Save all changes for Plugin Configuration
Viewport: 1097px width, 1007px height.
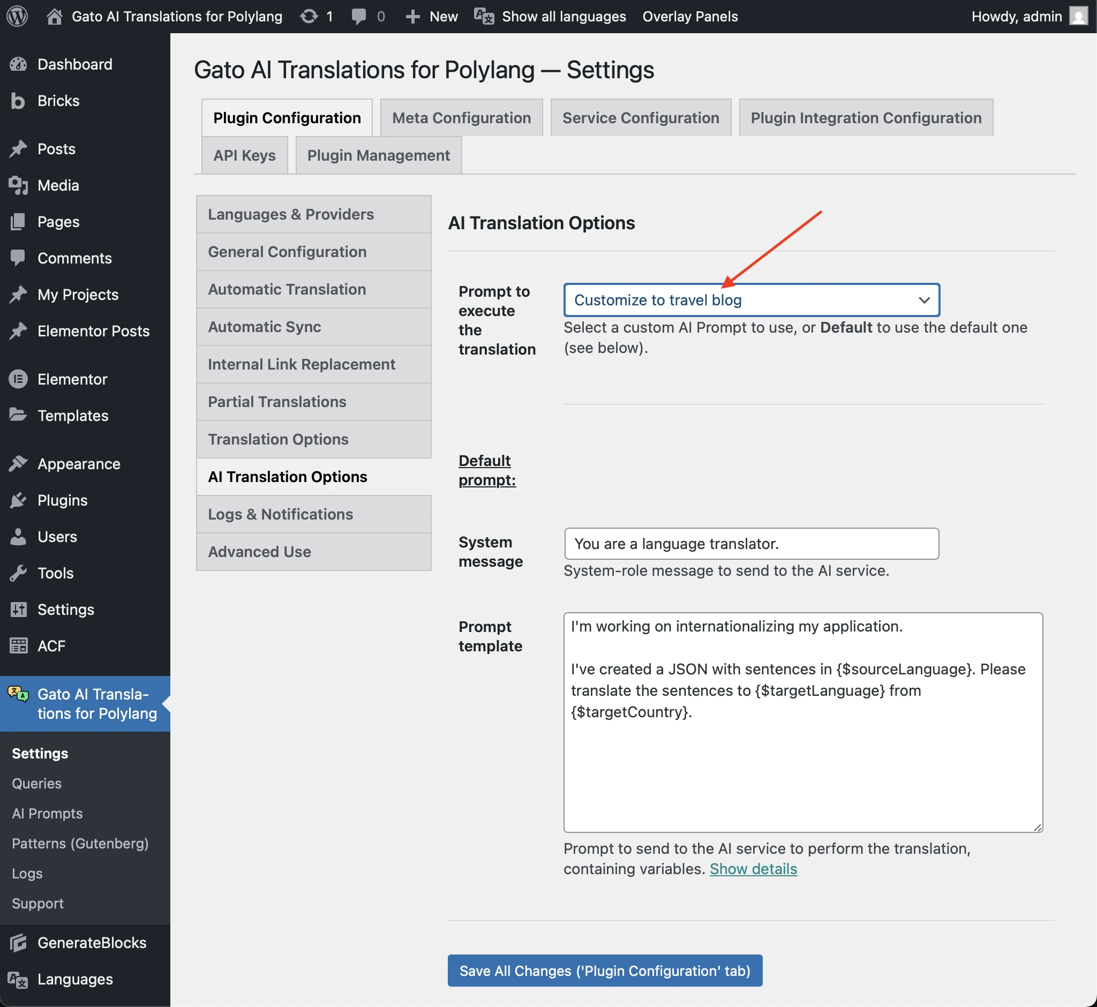(604, 971)
